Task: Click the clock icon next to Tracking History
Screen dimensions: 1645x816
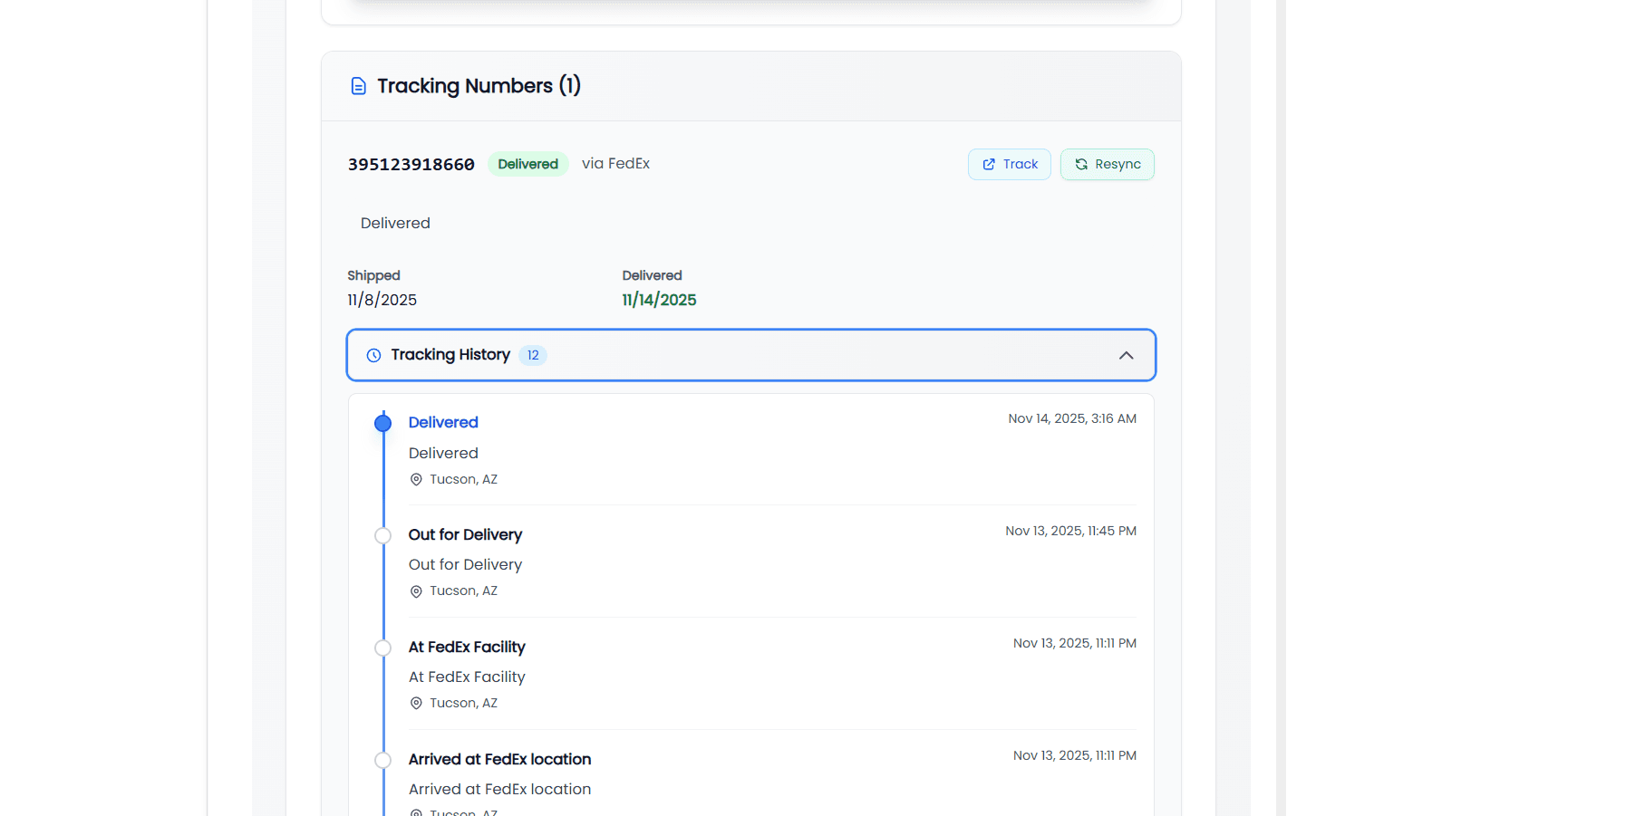Action: tap(373, 355)
